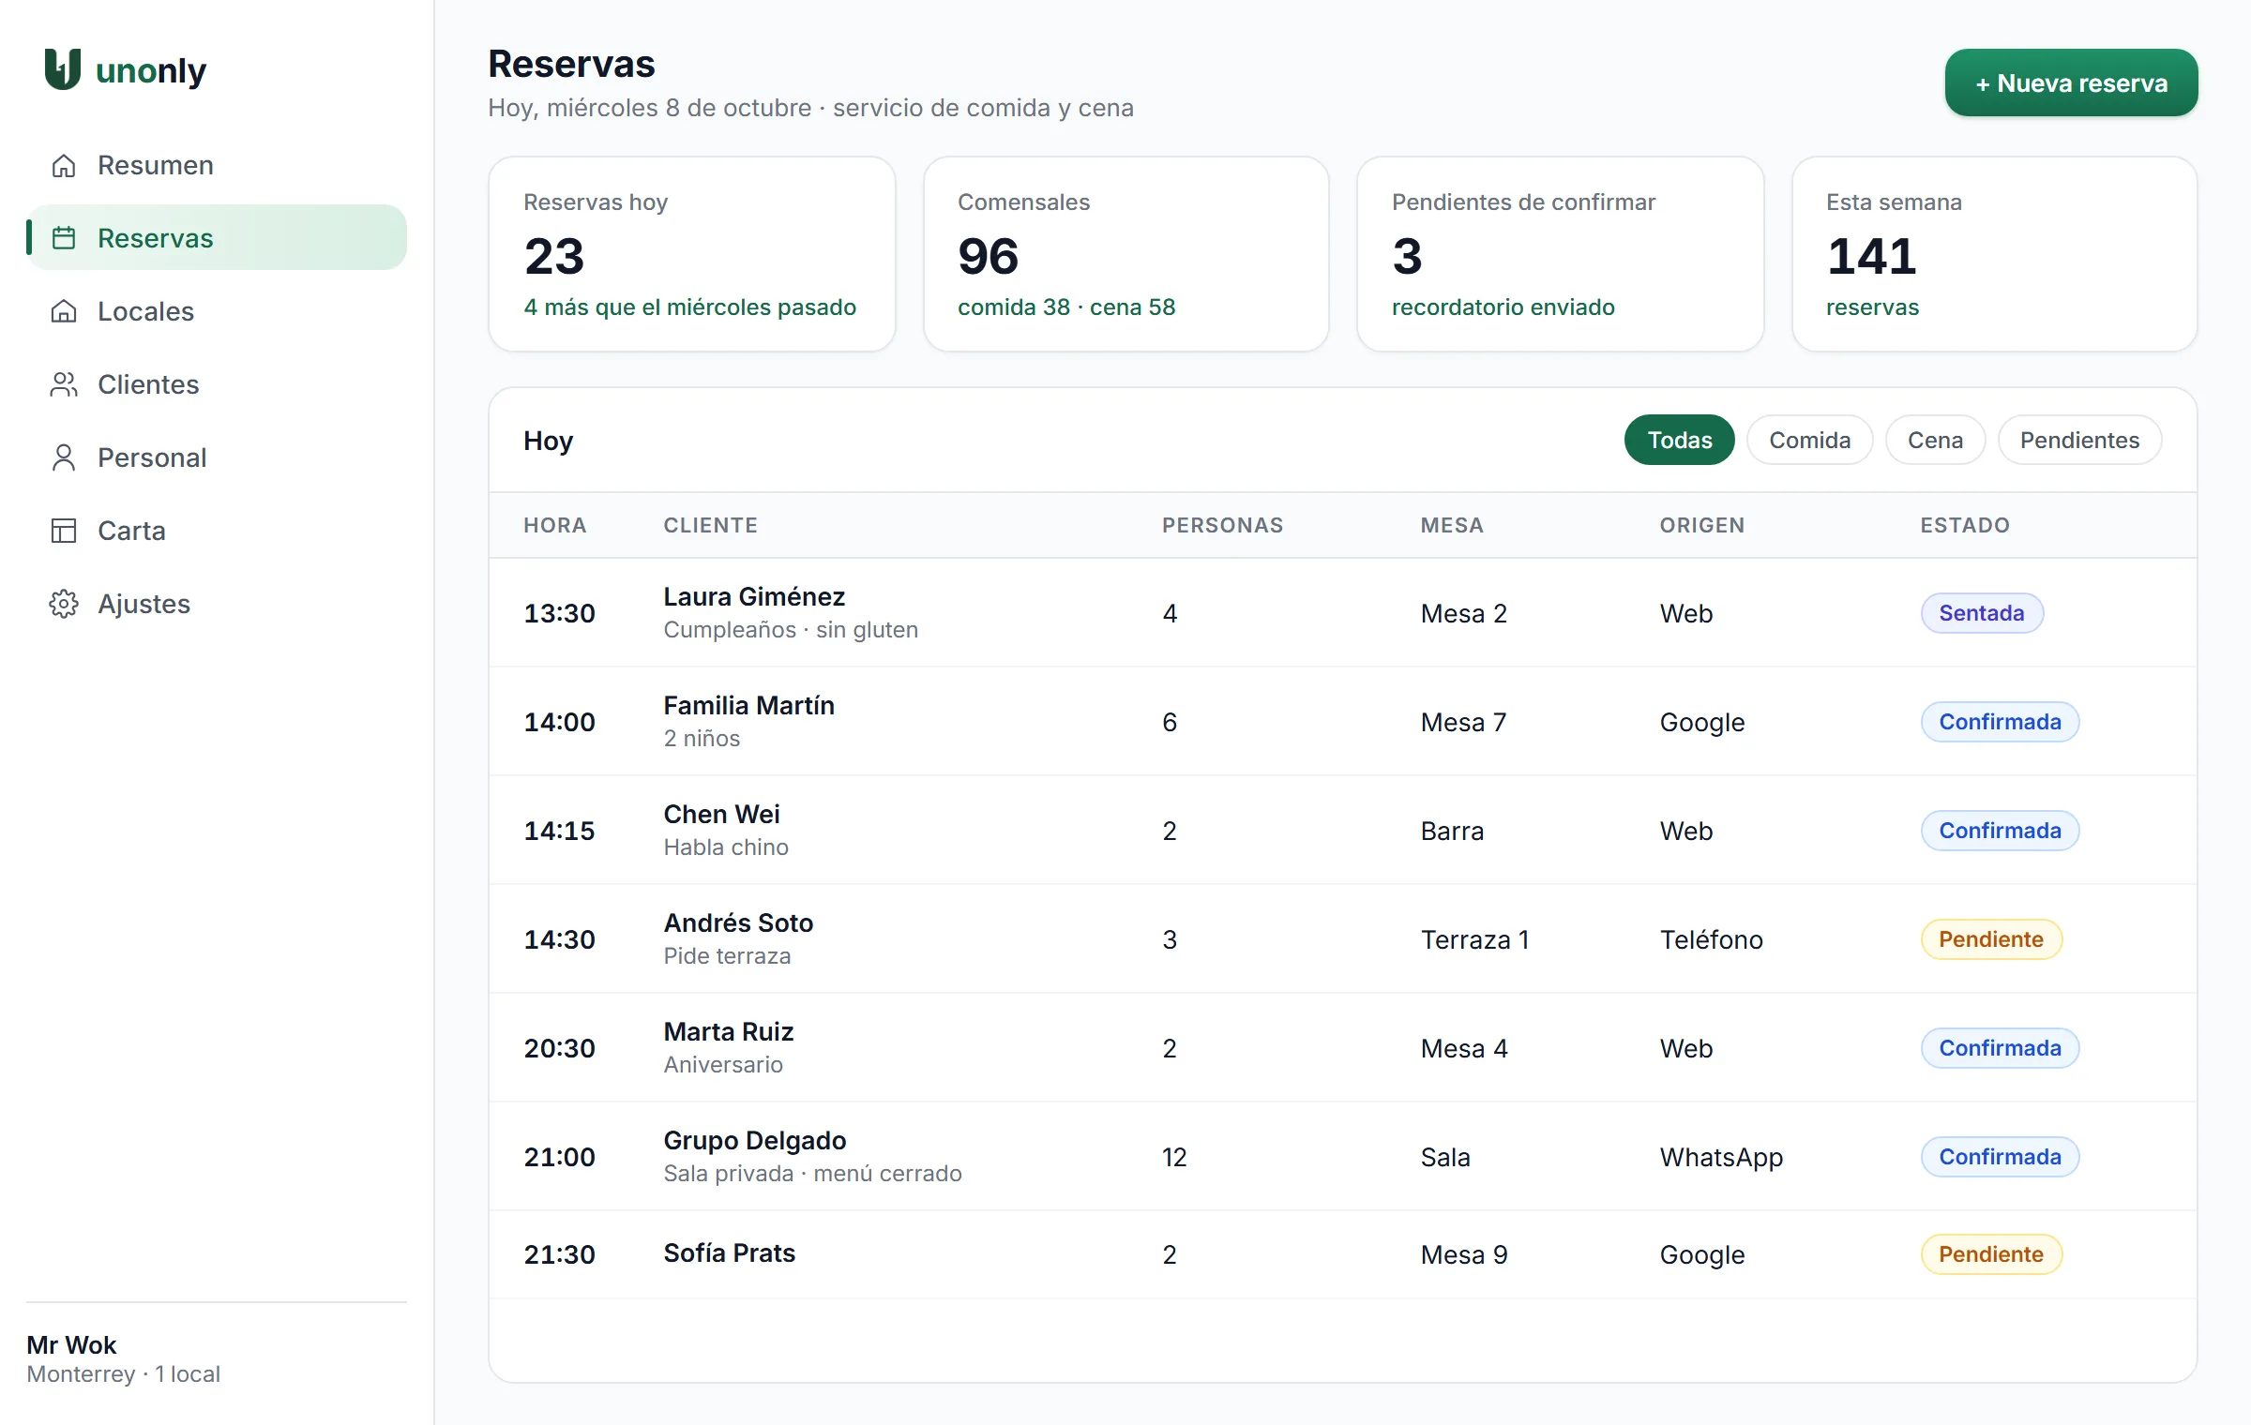Open the Personal section label
The image size is (2251, 1425).
tap(152, 457)
